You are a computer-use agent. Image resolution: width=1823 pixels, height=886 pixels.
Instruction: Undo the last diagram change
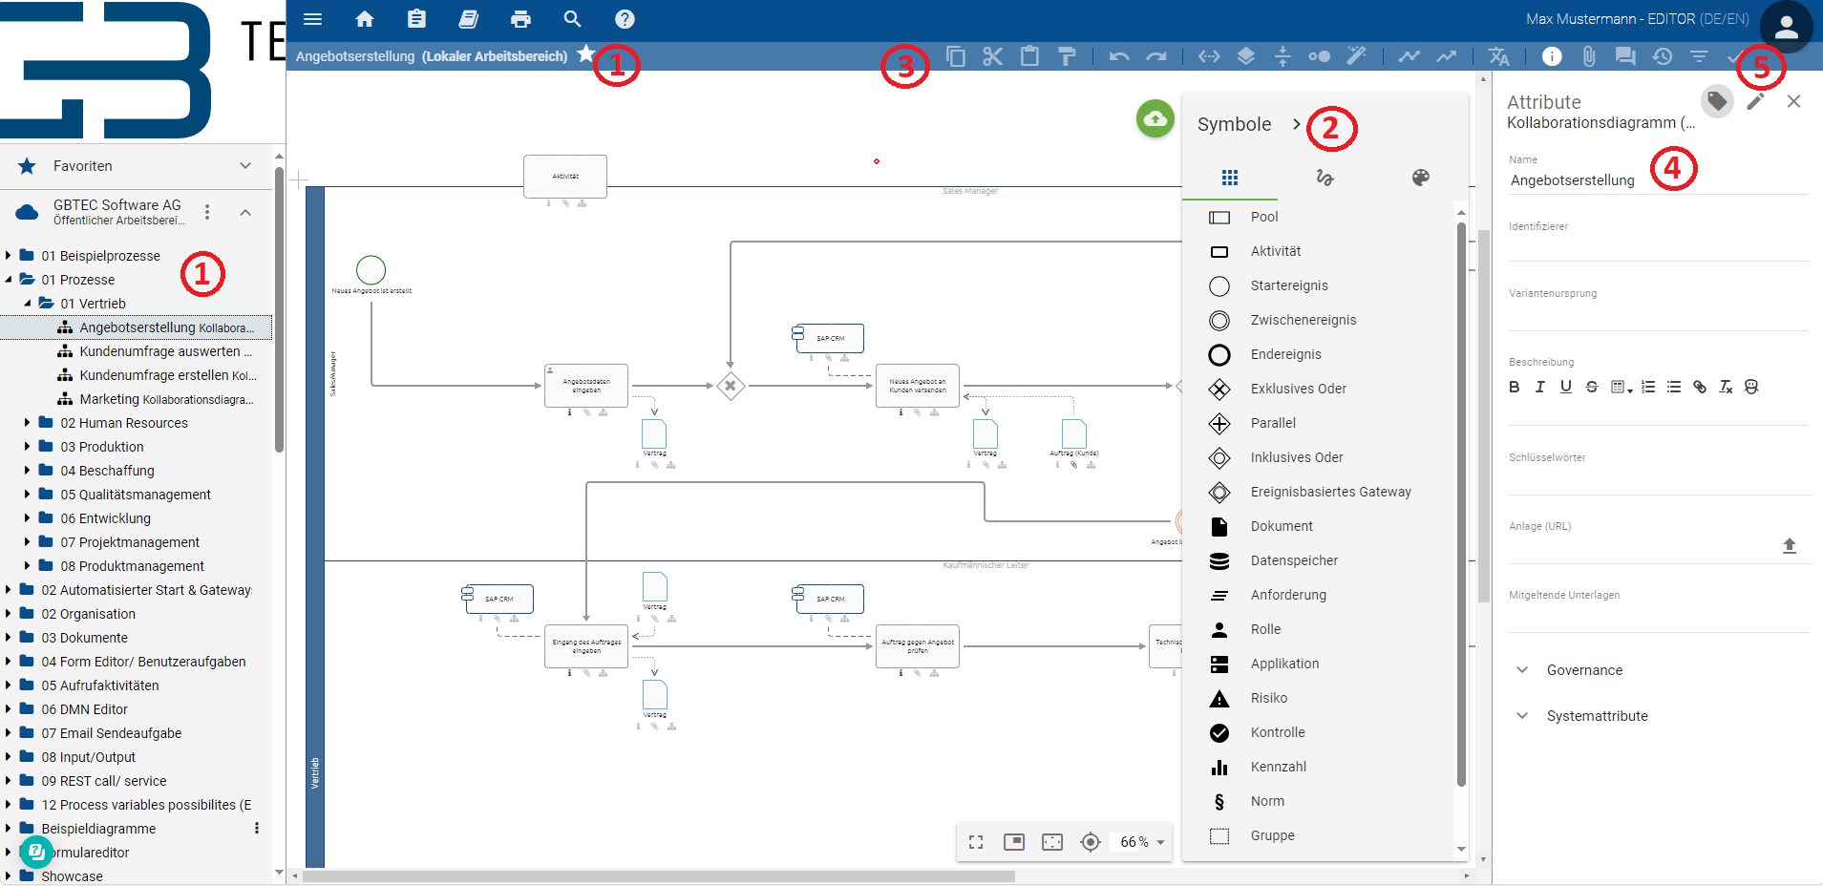pos(1119,56)
